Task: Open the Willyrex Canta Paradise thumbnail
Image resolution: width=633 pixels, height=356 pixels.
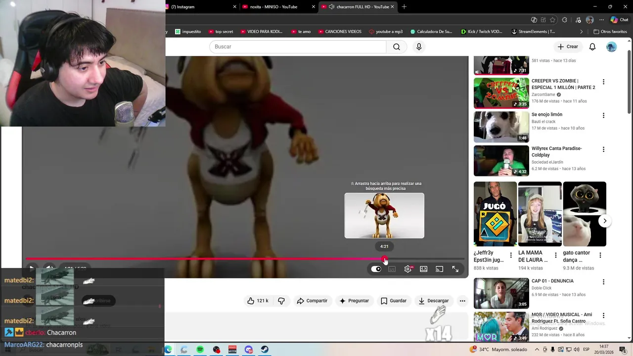Action: 501,161
